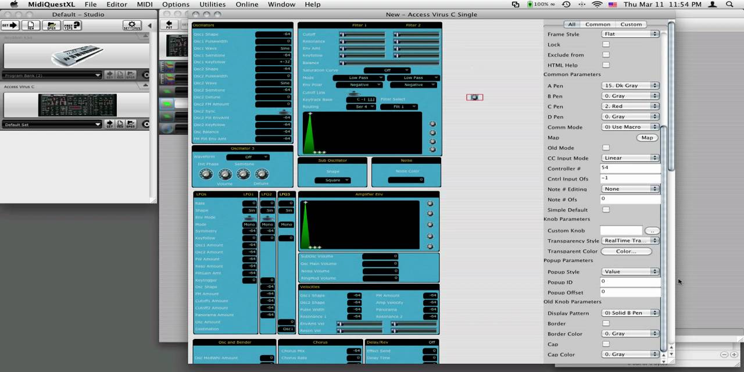The width and height of the screenshot is (744, 372).
Task: Click the Transparent Color Color... button
Action: pyautogui.click(x=626, y=251)
